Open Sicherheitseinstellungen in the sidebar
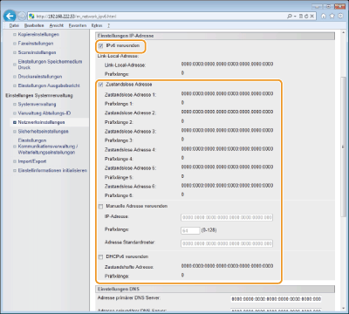This screenshot has width=349, height=314. tap(43, 132)
